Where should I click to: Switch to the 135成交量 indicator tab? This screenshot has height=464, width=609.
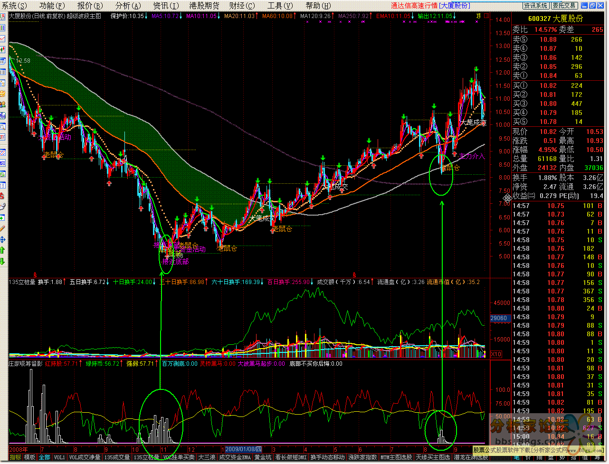[117, 457]
